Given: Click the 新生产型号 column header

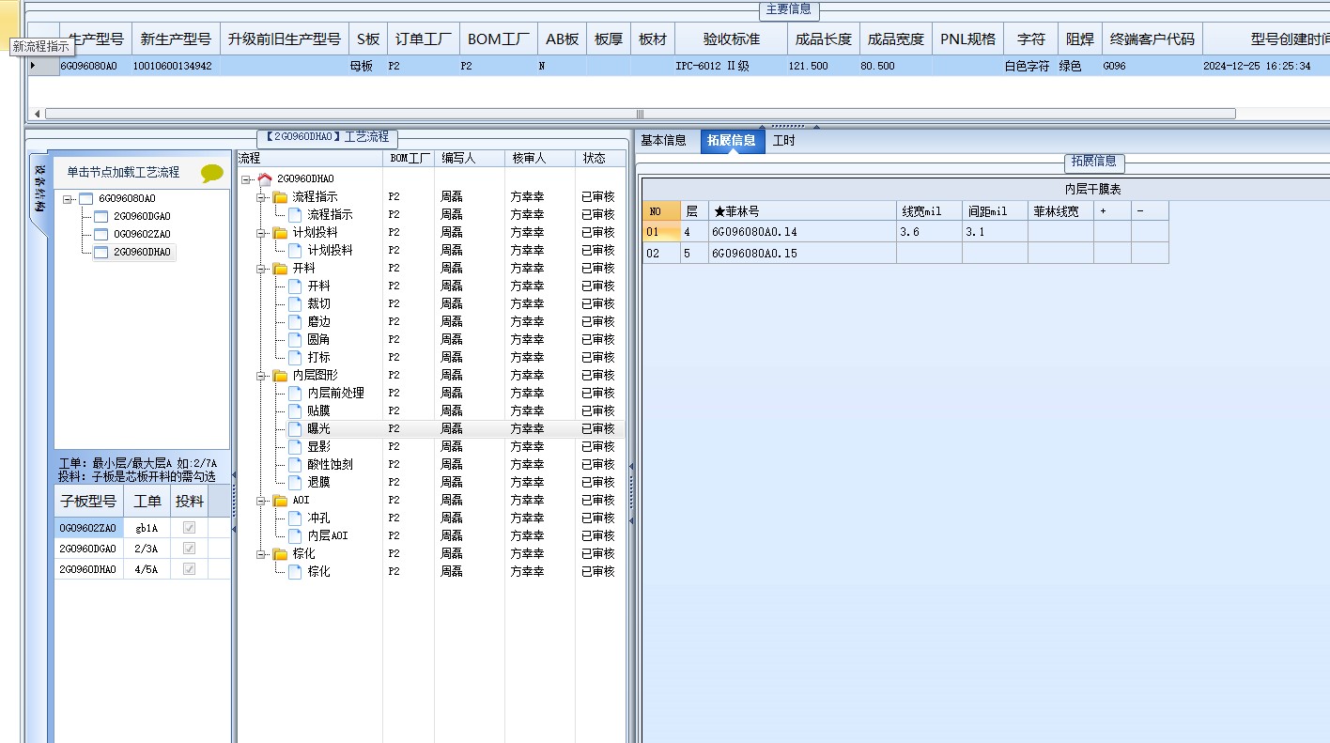Looking at the screenshot, I should (176, 39).
